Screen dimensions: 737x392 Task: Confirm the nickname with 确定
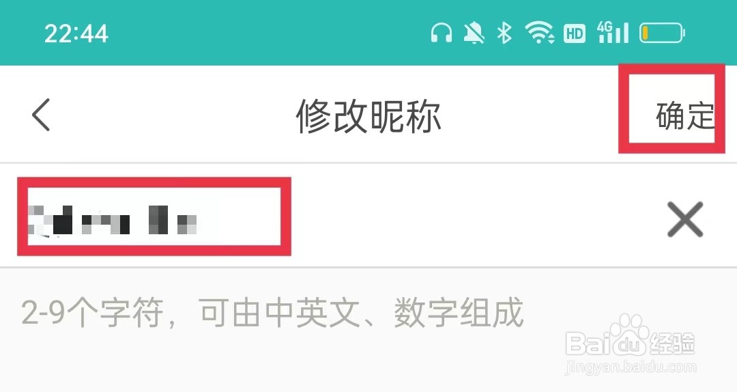[x=684, y=116]
